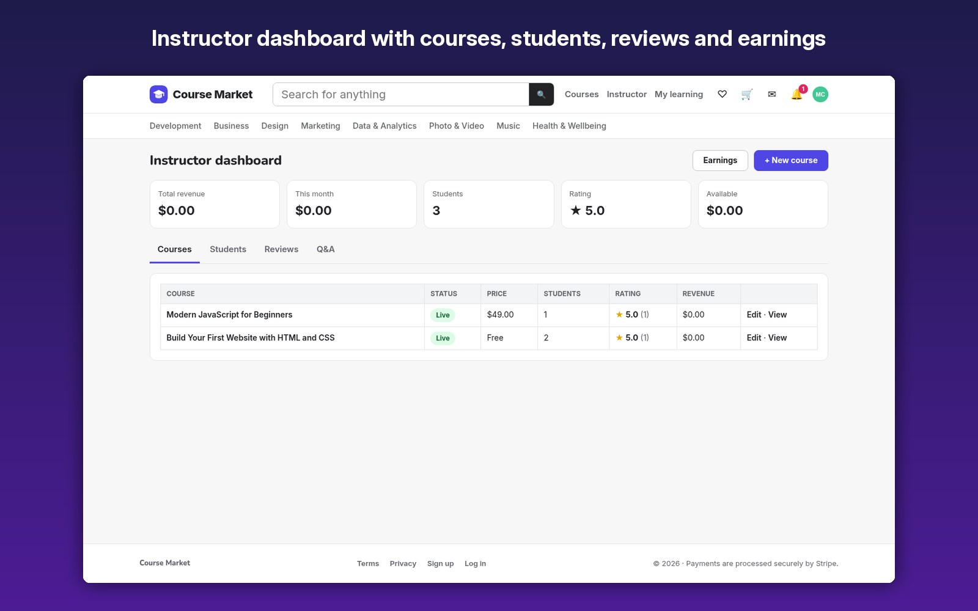This screenshot has width=978, height=611.
Task: Click the search magnifier button
Action: 541,94
